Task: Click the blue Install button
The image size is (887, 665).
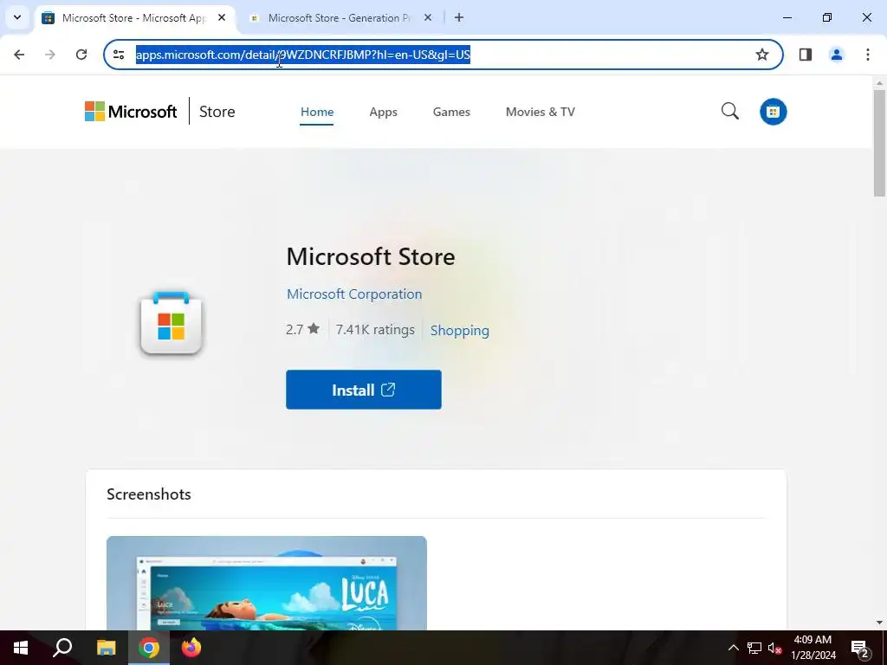Action: click(364, 390)
